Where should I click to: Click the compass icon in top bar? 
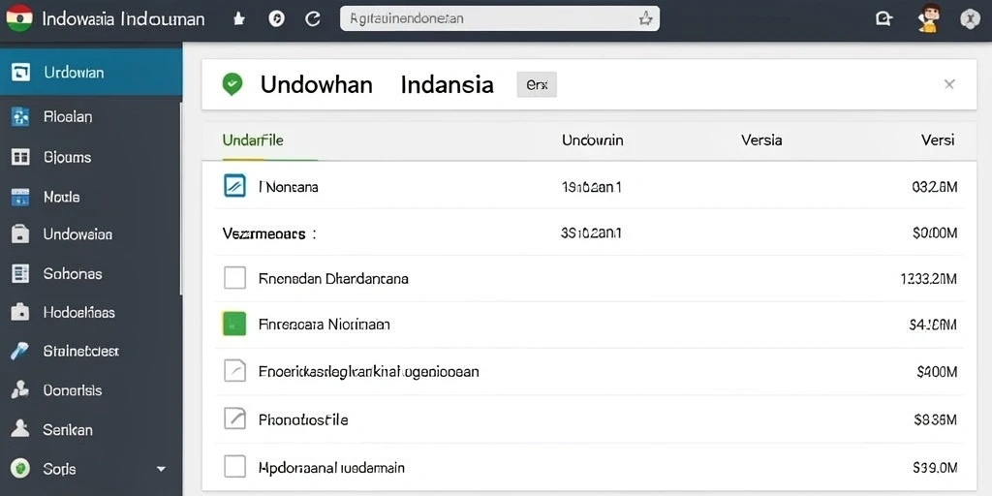(x=276, y=19)
